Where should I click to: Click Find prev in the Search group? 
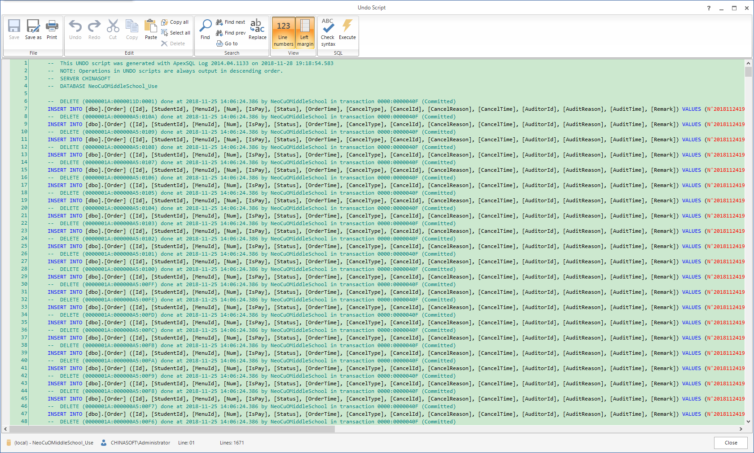point(231,32)
